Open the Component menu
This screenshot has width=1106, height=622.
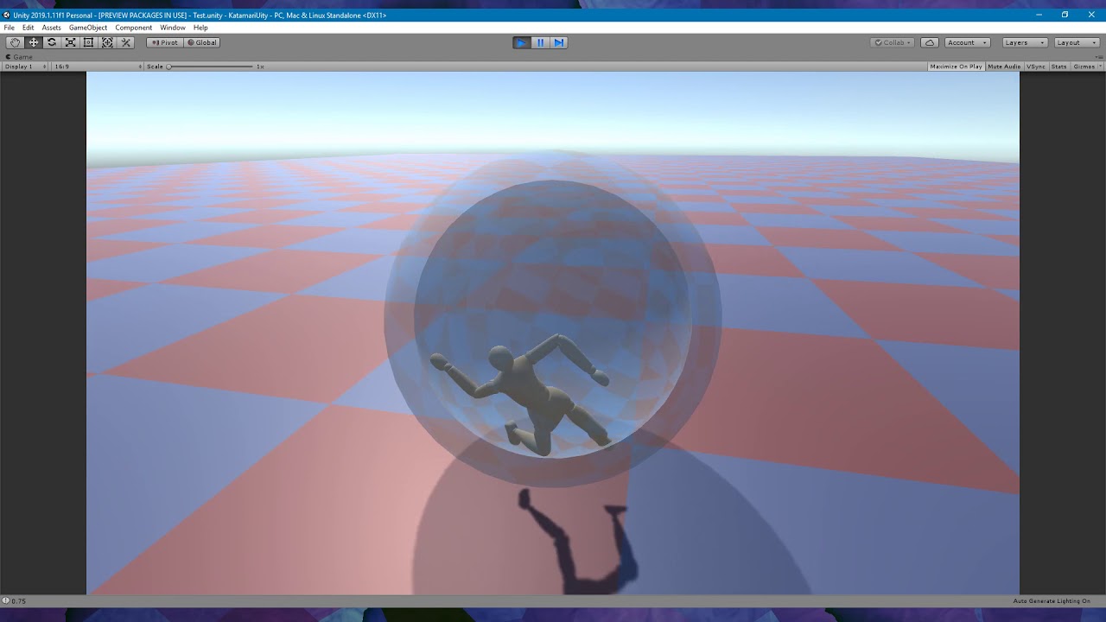click(x=134, y=28)
